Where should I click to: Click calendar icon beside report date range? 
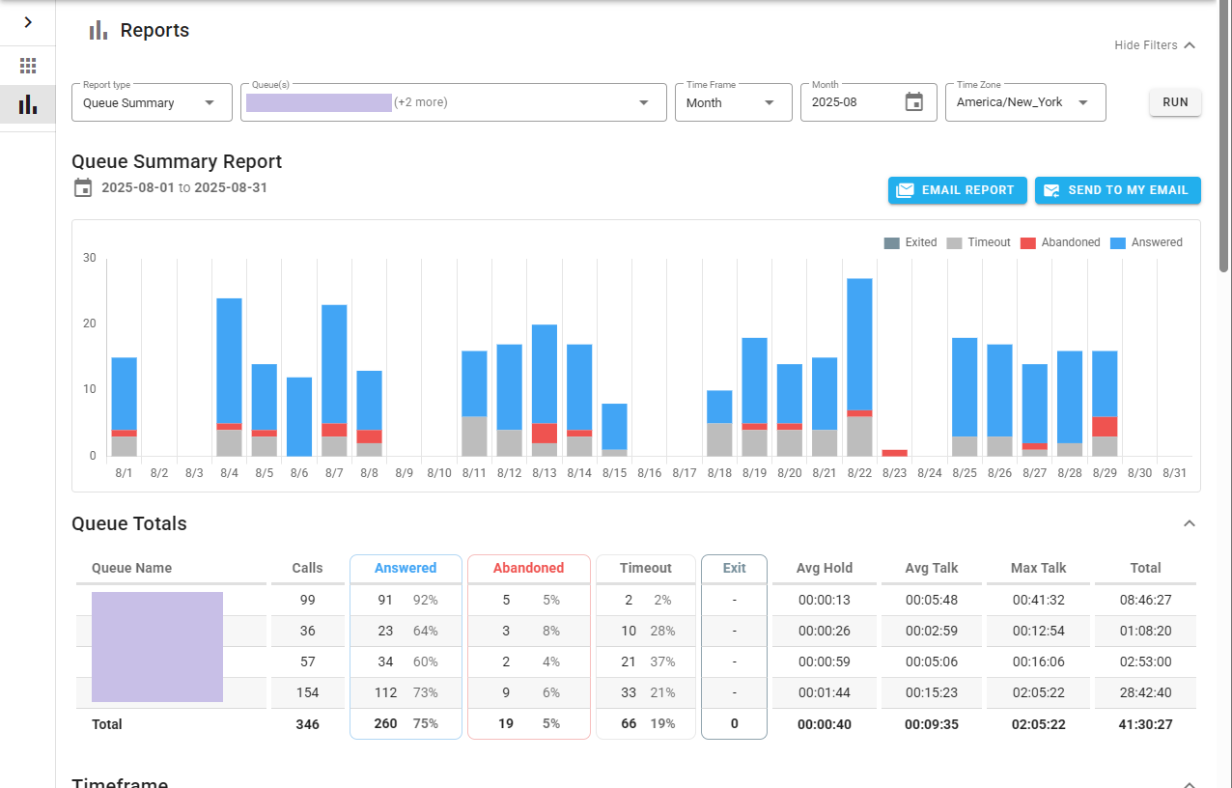(83, 187)
